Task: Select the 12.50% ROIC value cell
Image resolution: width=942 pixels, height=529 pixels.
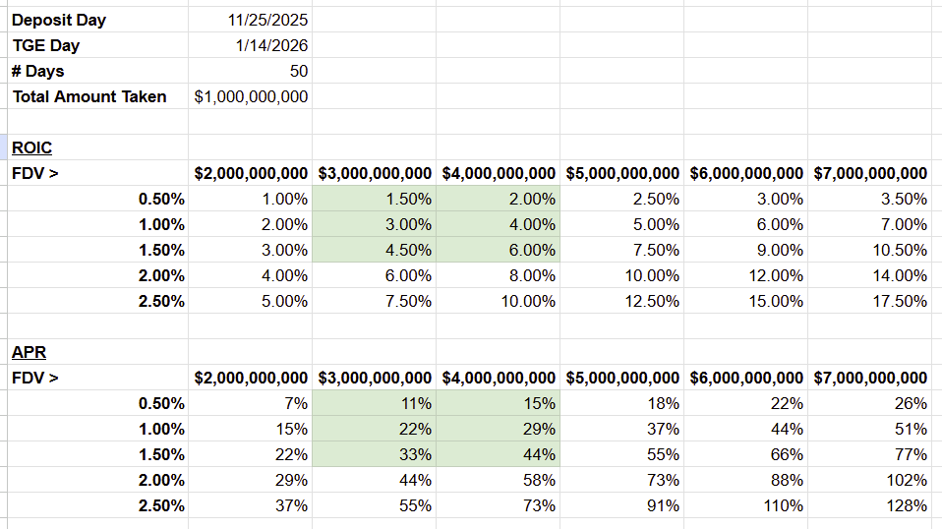Action: [656, 301]
